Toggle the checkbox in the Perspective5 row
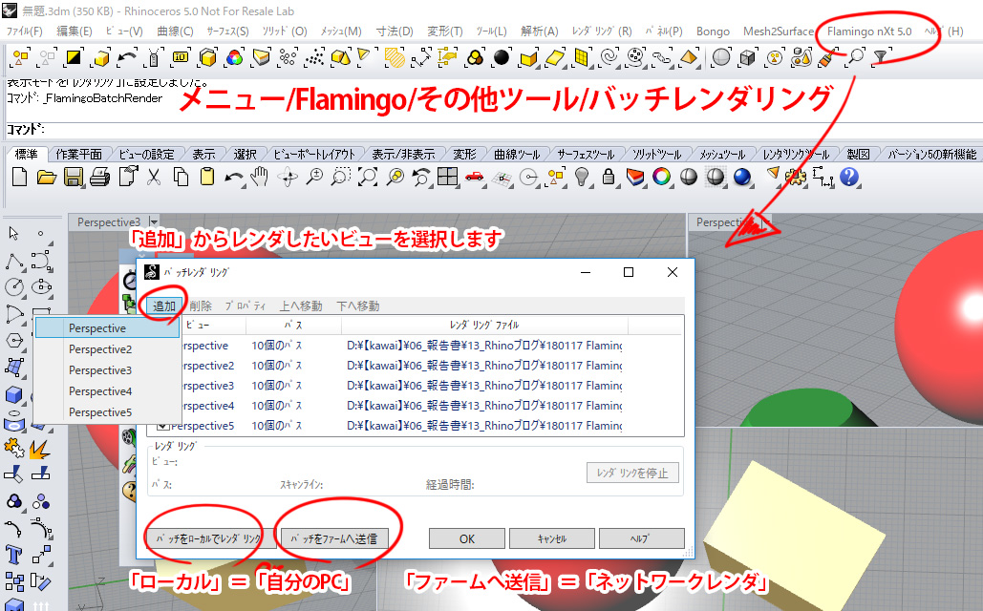 162,426
